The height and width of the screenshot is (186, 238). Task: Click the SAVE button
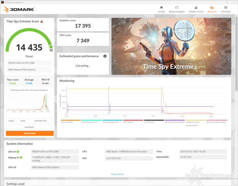coord(23,121)
